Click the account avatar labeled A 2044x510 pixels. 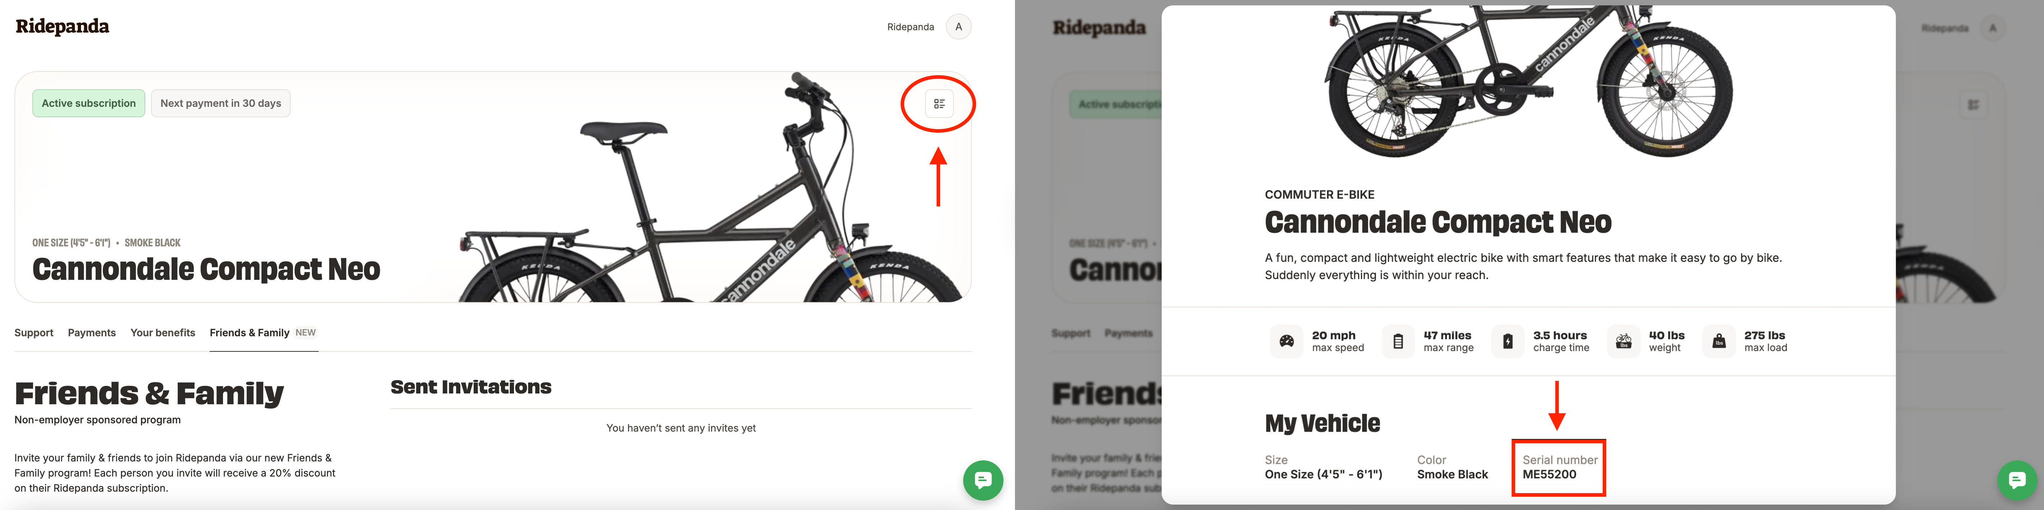pyautogui.click(x=959, y=27)
